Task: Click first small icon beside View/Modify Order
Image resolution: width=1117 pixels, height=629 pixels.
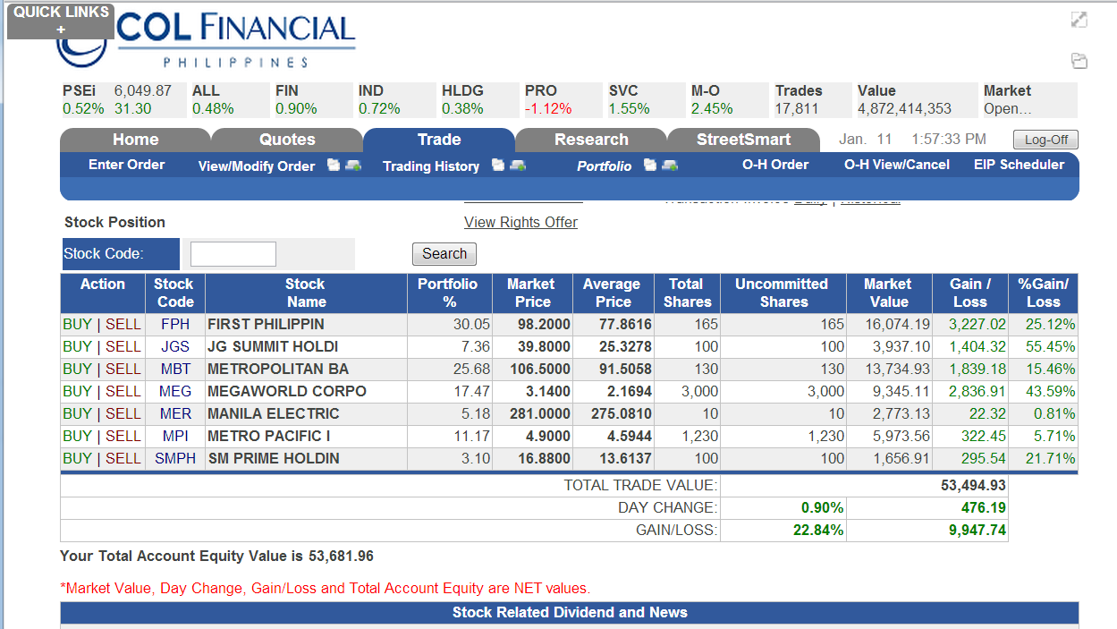Action: pyautogui.click(x=334, y=165)
